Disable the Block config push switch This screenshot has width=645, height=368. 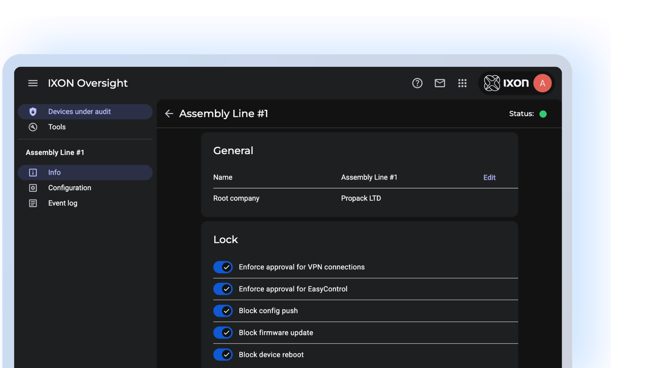click(x=223, y=311)
